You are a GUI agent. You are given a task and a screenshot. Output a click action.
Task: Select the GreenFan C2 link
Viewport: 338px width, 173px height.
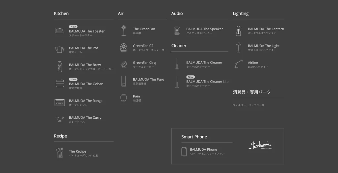click(143, 46)
